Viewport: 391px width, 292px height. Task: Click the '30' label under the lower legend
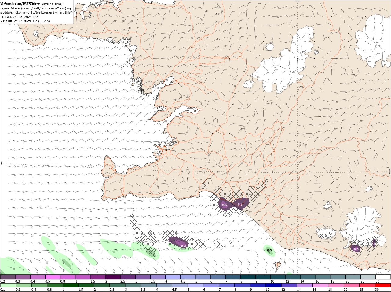coord(377,290)
